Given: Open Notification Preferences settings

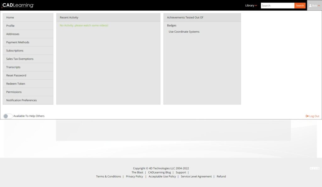Looking at the screenshot, I should (21, 100).
